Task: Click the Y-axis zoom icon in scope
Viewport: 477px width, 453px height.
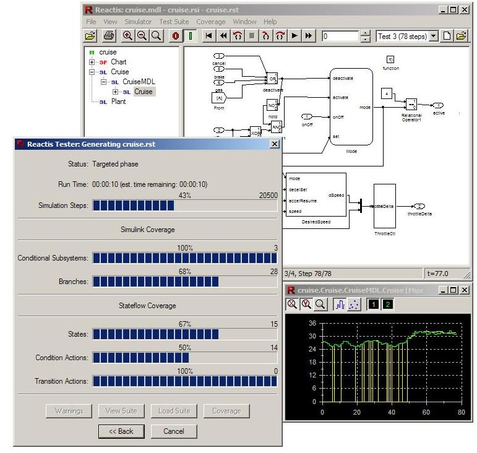Action: click(x=306, y=304)
